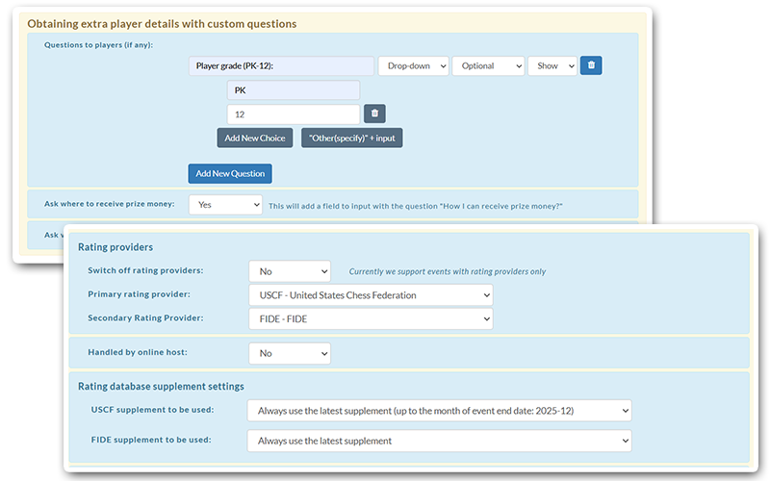The height and width of the screenshot is (481, 770).
Task: Edit the 'Player grade (PK-12):' question field
Action: coord(281,66)
